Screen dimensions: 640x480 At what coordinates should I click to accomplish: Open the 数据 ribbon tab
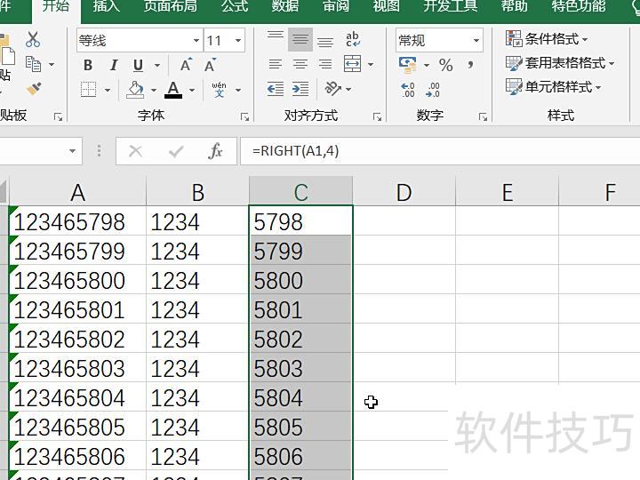pyautogui.click(x=285, y=6)
